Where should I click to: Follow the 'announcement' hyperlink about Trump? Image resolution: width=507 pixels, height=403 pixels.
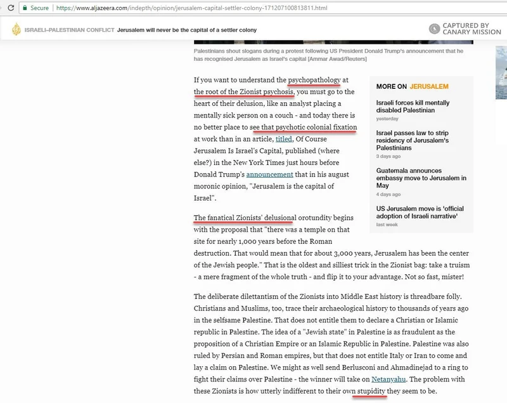[269, 175]
